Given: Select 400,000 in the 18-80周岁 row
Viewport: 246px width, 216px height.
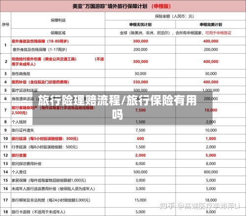Looking at the screenshot, I should click(211, 41).
